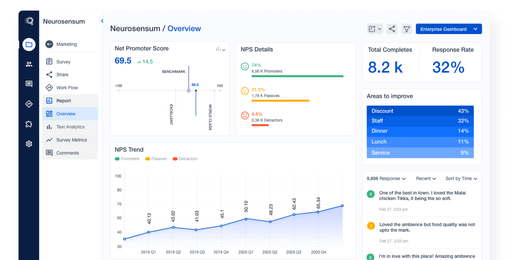Select the Overview report page
Viewport: 511px width, 260px height.
click(70, 114)
